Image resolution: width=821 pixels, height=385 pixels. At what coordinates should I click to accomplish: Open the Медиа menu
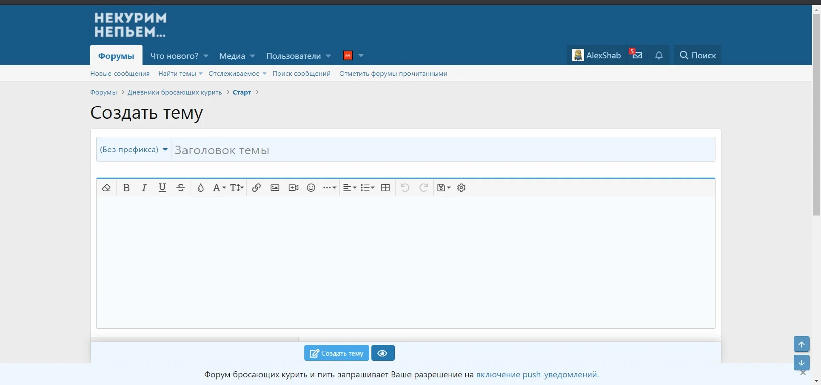click(232, 56)
